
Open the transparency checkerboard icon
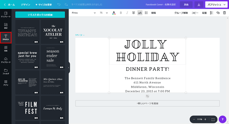[211, 13]
